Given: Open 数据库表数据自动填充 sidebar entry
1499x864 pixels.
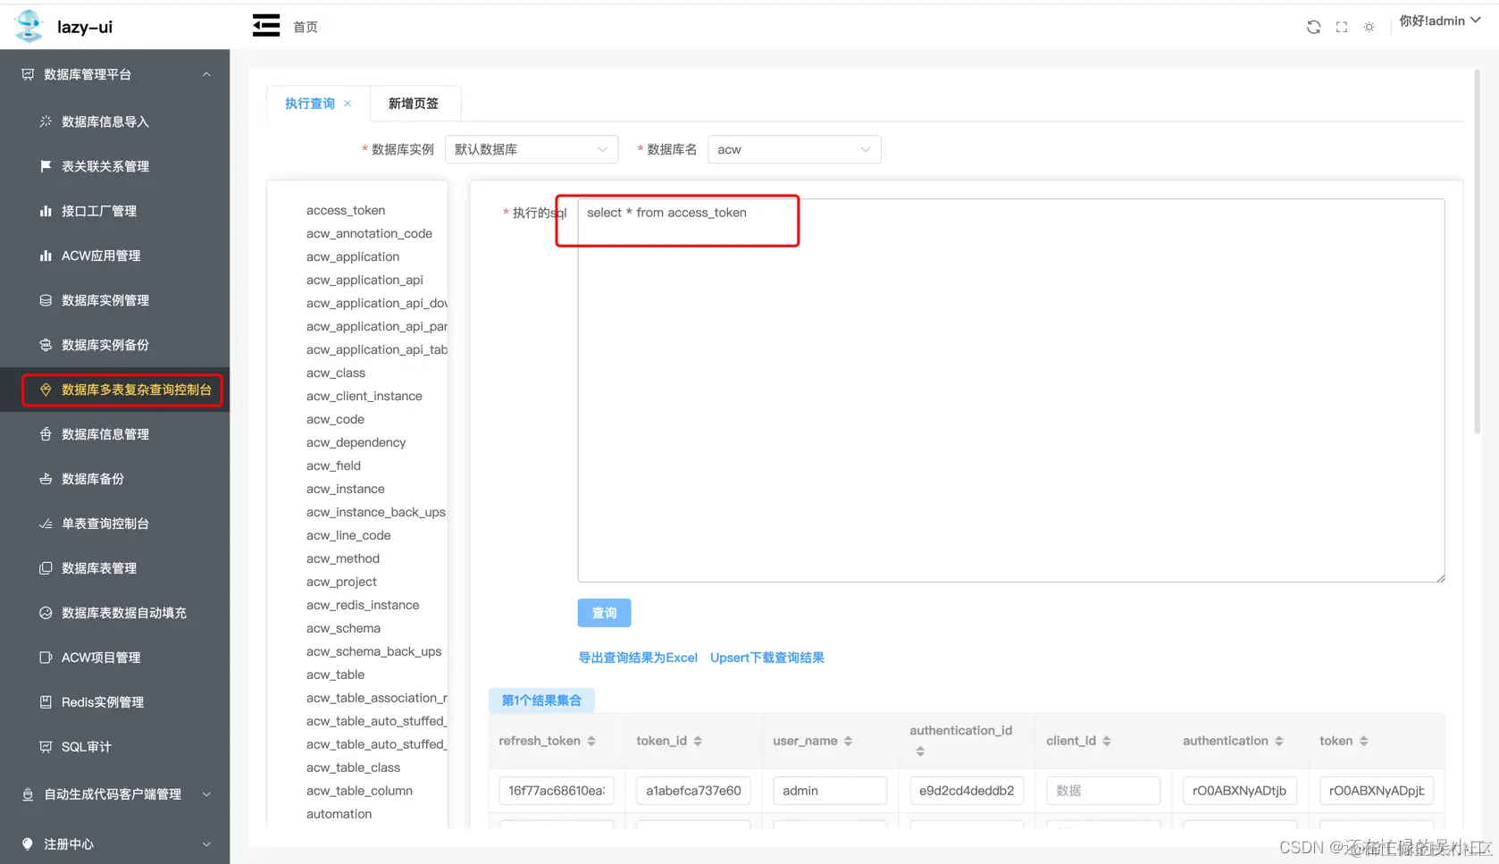Looking at the screenshot, I should click(x=123, y=613).
